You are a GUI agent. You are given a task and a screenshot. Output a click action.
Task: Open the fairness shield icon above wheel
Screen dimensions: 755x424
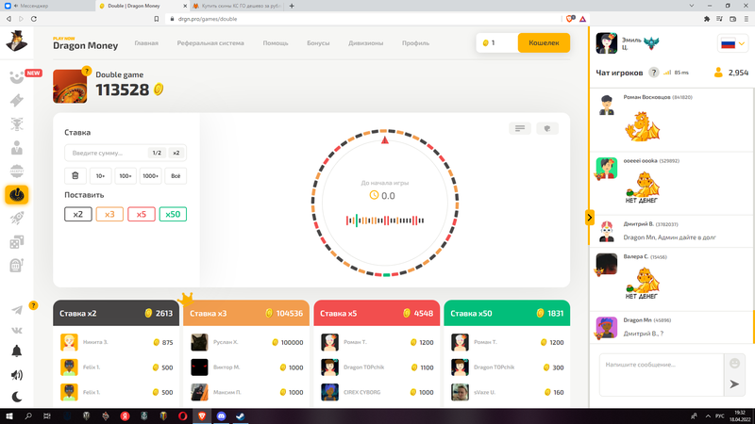pyautogui.click(x=547, y=128)
